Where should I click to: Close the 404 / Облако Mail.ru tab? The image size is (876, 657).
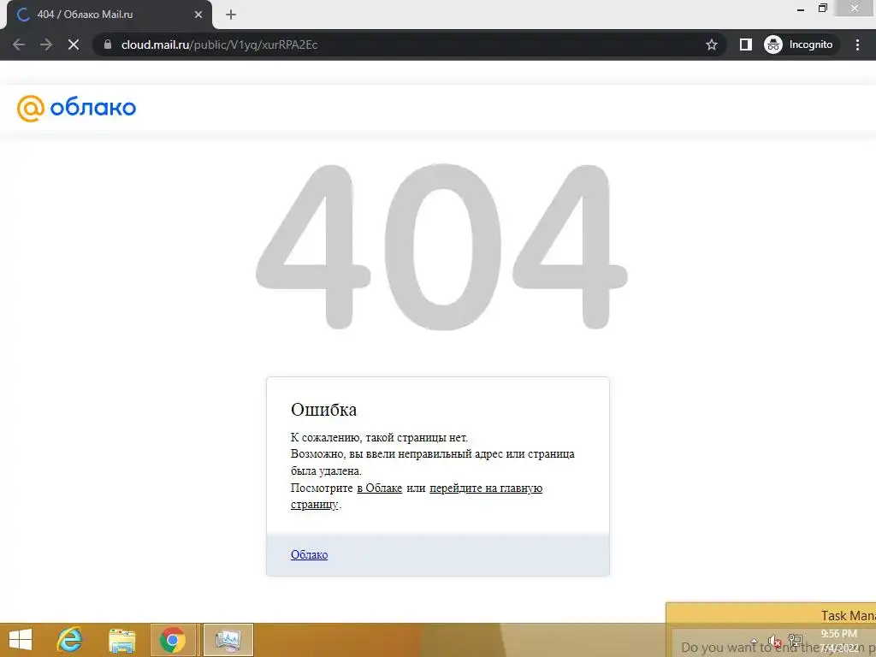198,15
